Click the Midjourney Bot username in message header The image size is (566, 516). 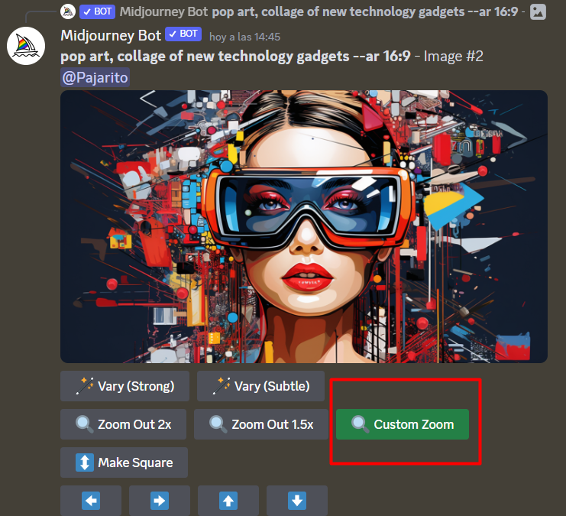click(109, 35)
